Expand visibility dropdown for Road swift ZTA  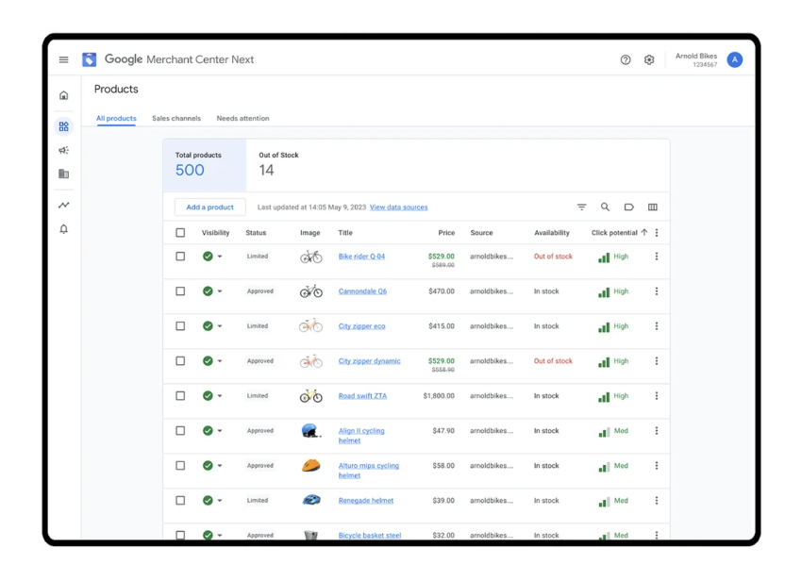click(x=220, y=396)
